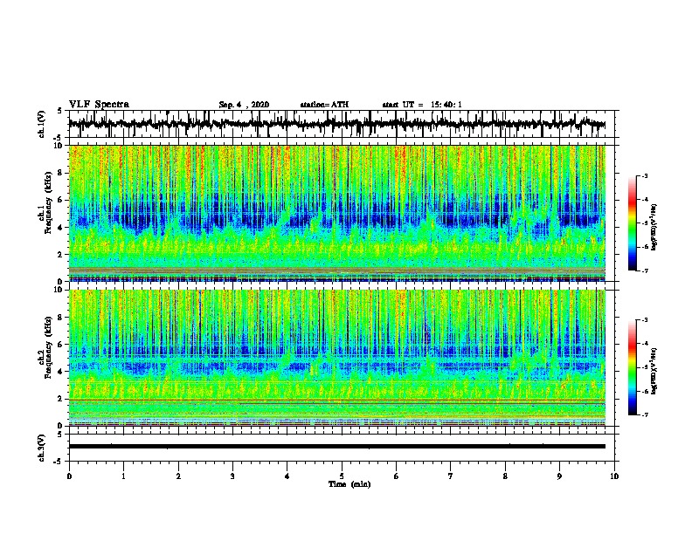Click time axis tick label '10'

tap(614, 476)
